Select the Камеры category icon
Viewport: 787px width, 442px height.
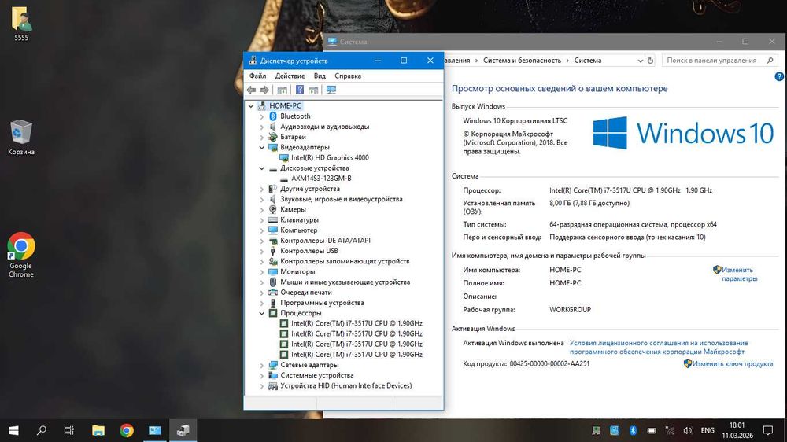(273, 209)
